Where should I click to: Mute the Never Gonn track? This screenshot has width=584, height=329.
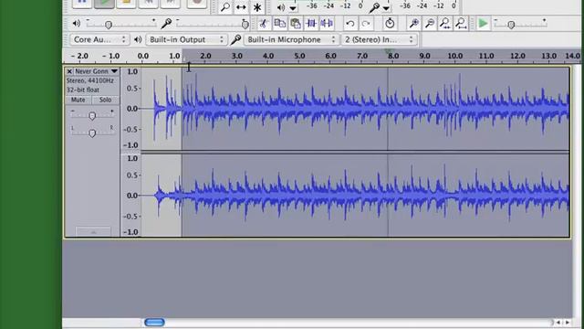(78, 100)
